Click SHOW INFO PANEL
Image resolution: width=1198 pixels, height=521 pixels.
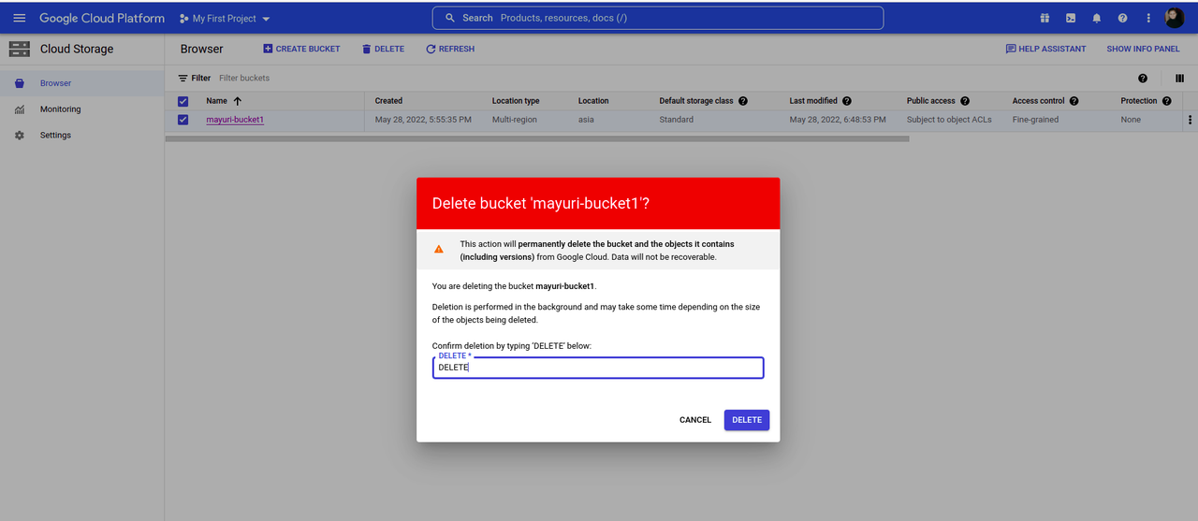1143,49
